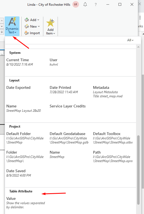
Task: Click the LK user avatar
Action: pyautogui.click(x=76, y=4)
